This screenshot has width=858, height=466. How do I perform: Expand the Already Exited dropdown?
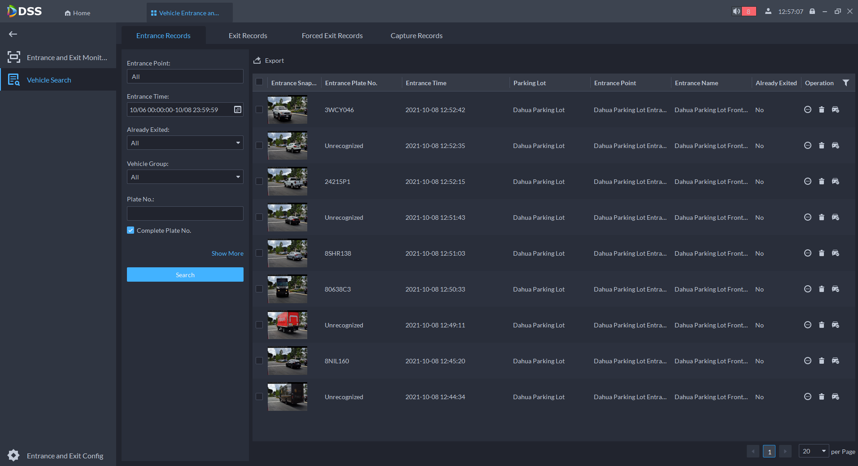pyautogui.click(x=185, y=143)
